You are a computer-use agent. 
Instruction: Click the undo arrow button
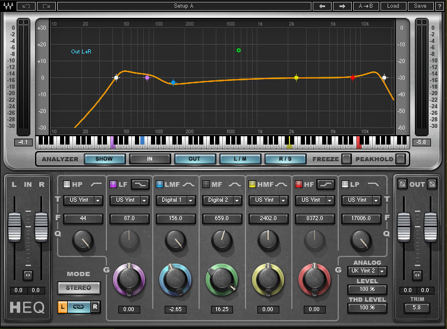pyautogui.click(x=26, y=6)
